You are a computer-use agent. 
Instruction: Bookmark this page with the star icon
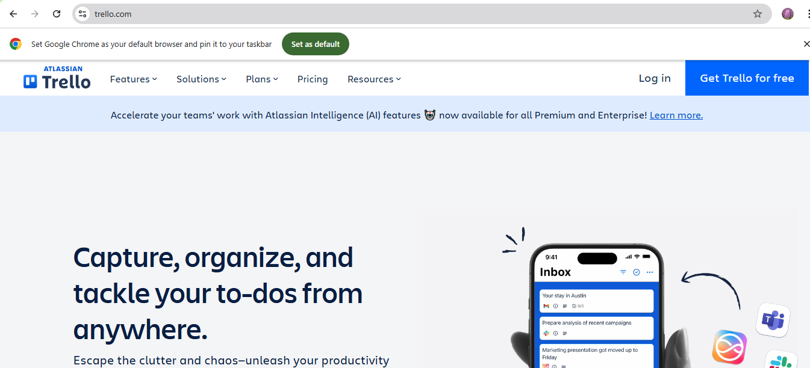(x=758, y=14)
